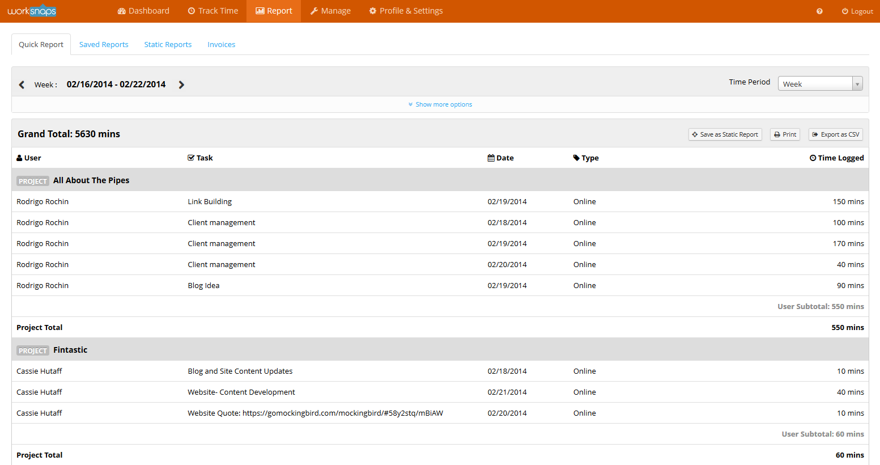Click Save as Static Report button
880x465 pixels.
coord(725,134)
